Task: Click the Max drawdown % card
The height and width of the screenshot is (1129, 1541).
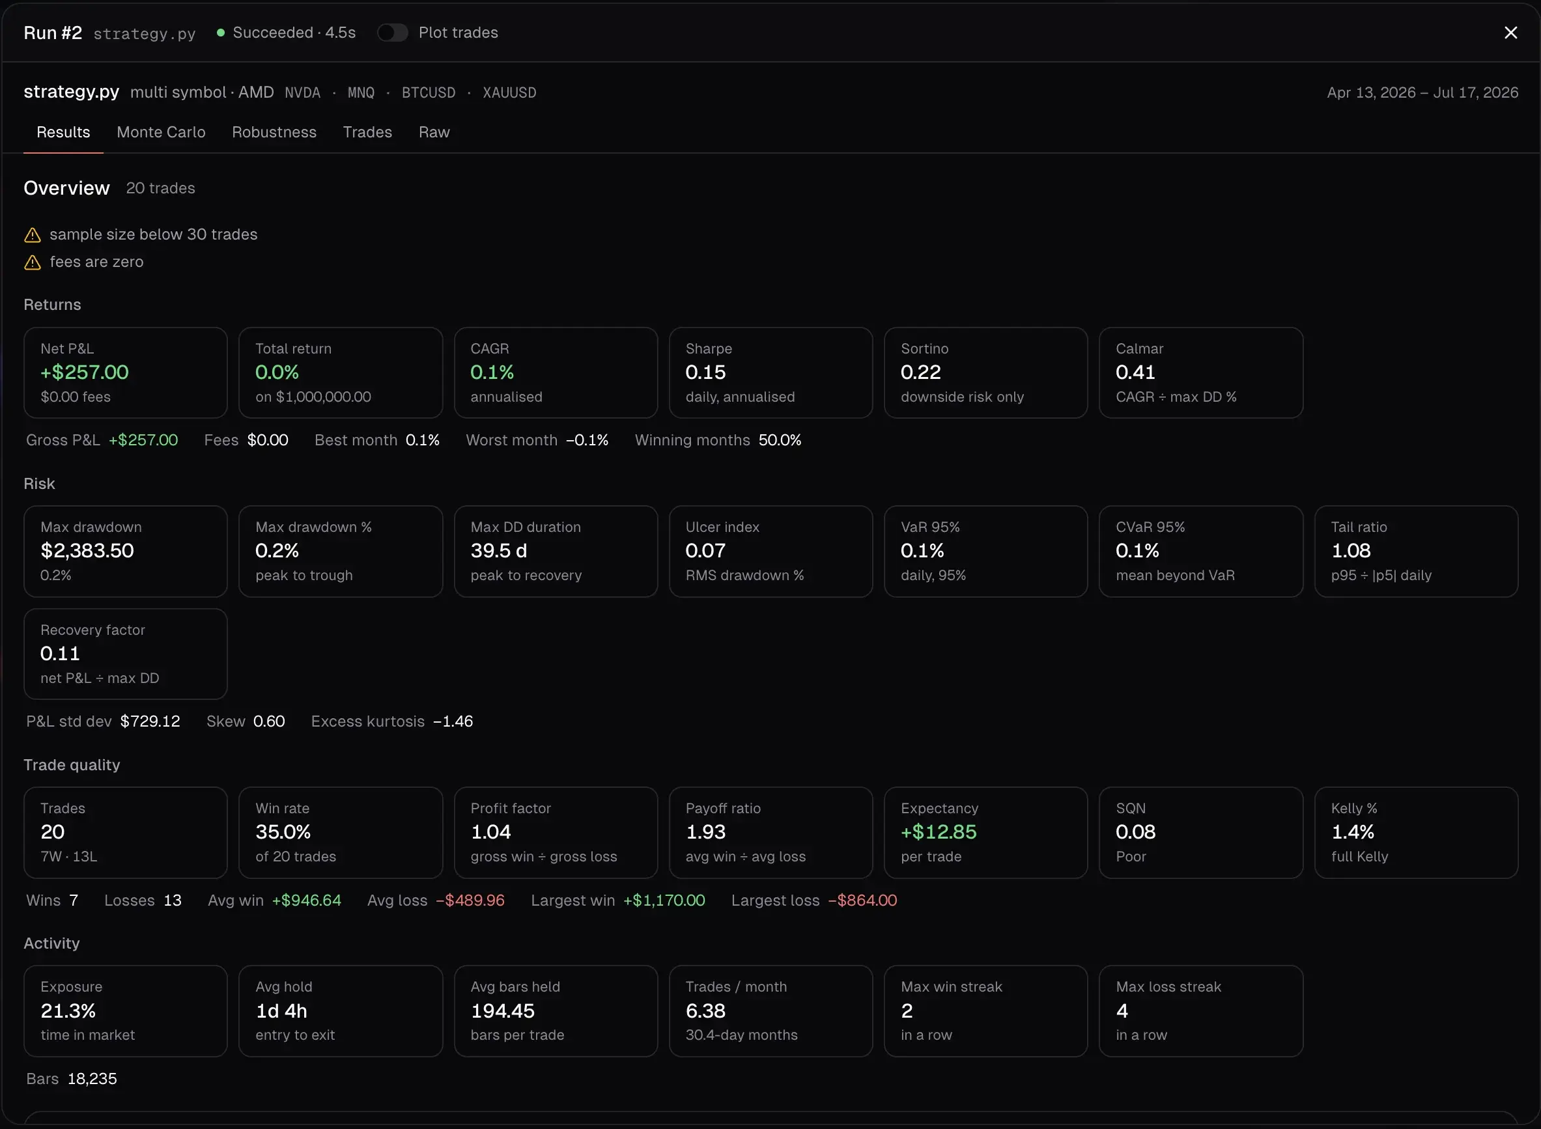Action: tap(341, 551)
